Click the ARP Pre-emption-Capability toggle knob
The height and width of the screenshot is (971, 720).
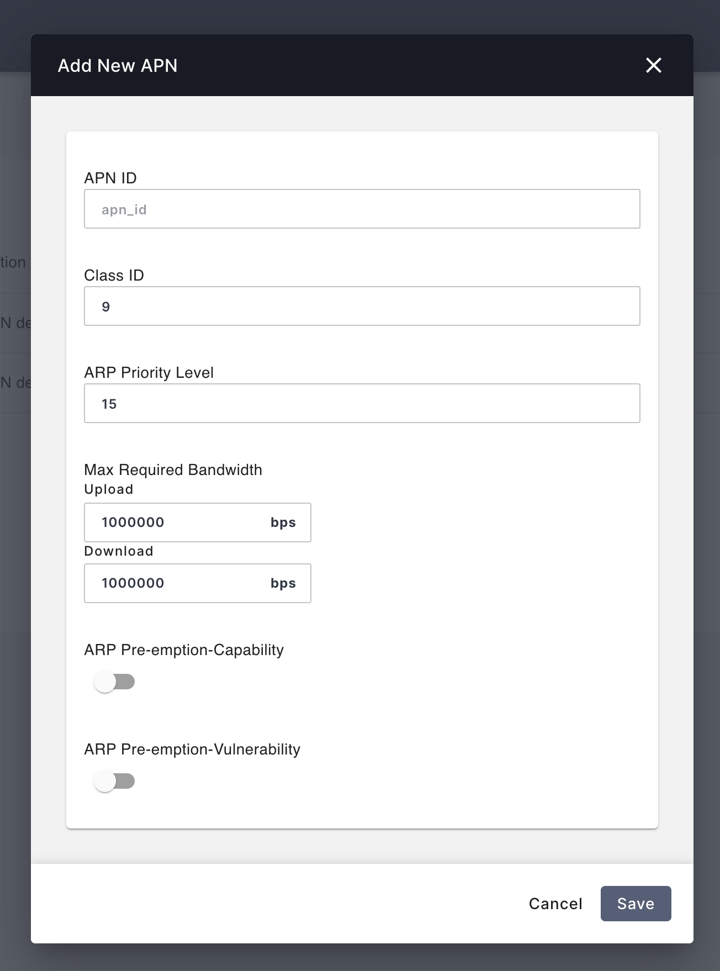(x=105, y=682)
